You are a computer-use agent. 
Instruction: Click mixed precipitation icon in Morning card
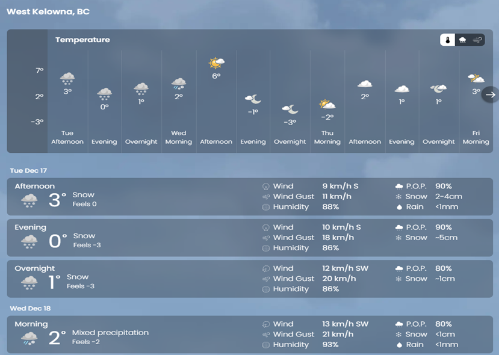tap(29, 338)
